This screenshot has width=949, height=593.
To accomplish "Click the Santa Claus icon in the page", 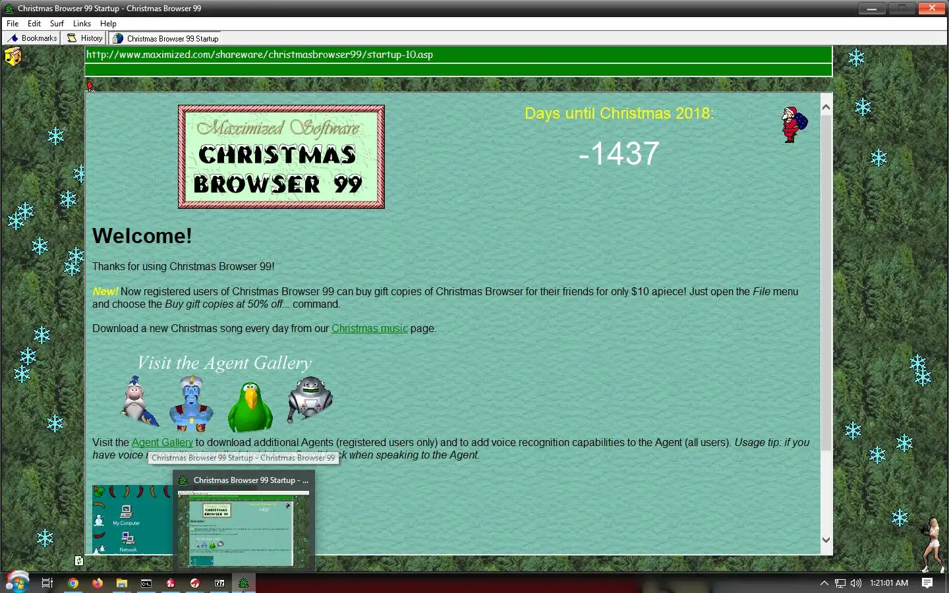I will (x=793, y=125).
